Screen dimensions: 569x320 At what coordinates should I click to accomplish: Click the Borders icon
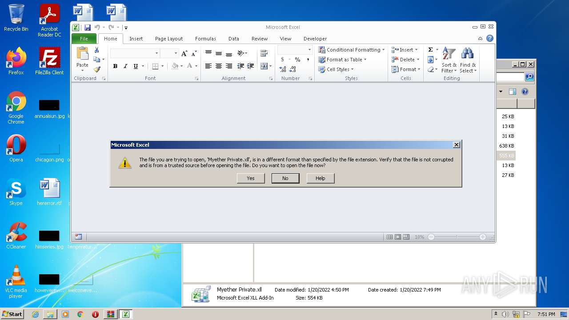pyautogui.click(x=155, y=66)
